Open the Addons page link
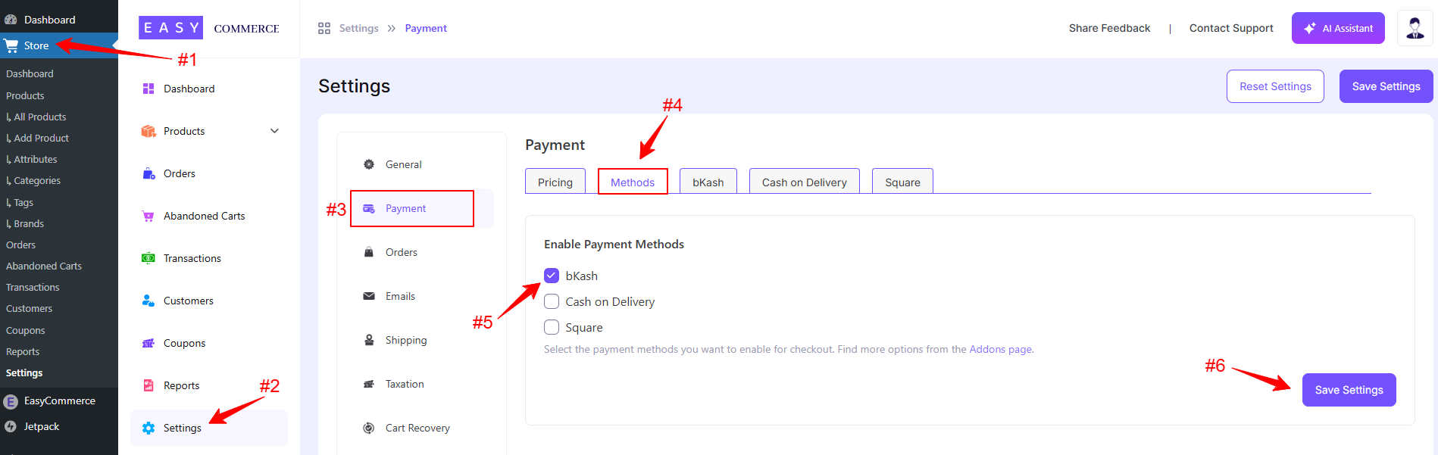 click(1001, 349)
